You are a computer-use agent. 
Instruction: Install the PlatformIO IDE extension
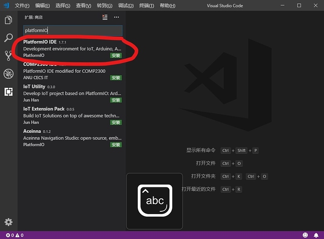click(x=116, y=55)
